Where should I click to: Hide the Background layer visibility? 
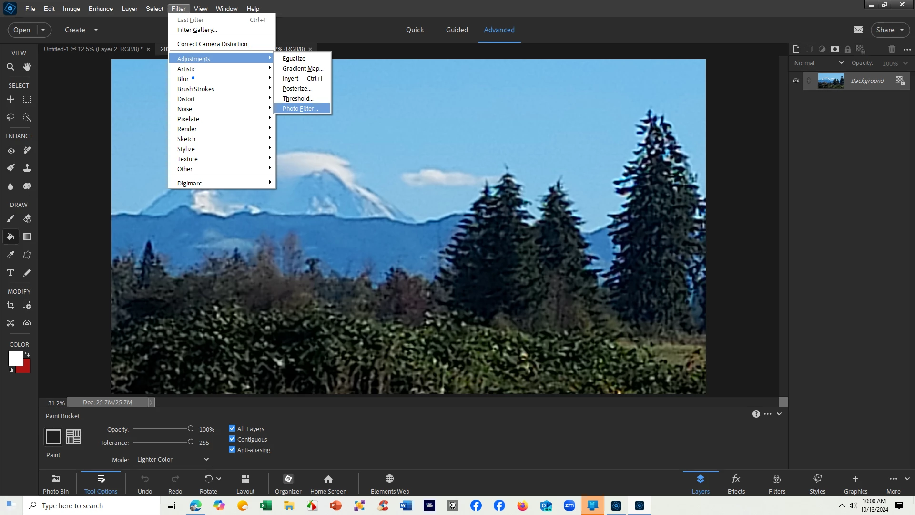tap(795, 81)
